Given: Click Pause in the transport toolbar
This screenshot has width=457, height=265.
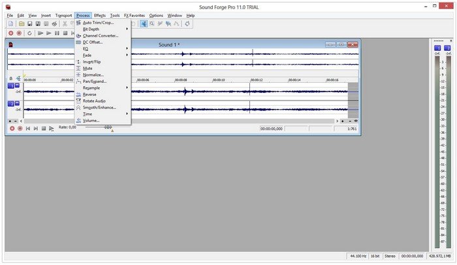Looking at the screenshot, I should (57, 33).
